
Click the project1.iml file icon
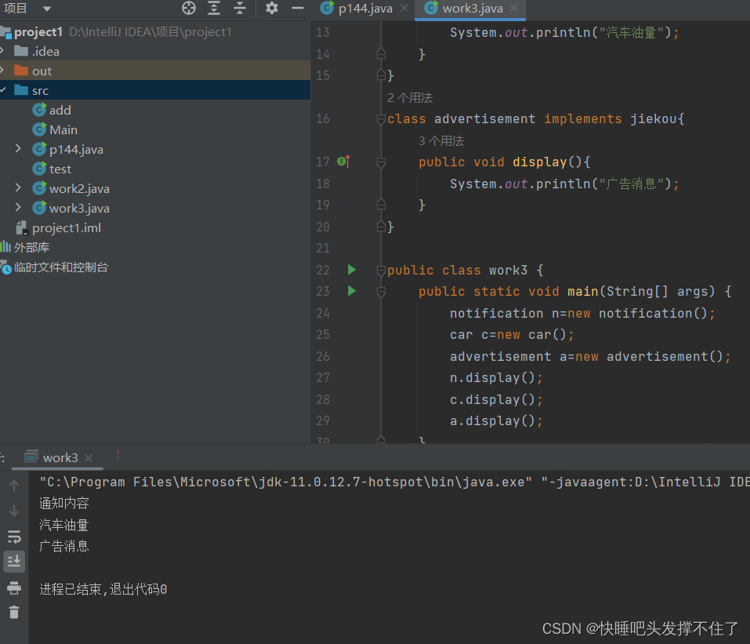tap(22, 228)
